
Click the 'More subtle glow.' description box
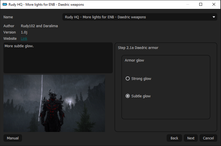pyautogui.click(x=58, y=58)
